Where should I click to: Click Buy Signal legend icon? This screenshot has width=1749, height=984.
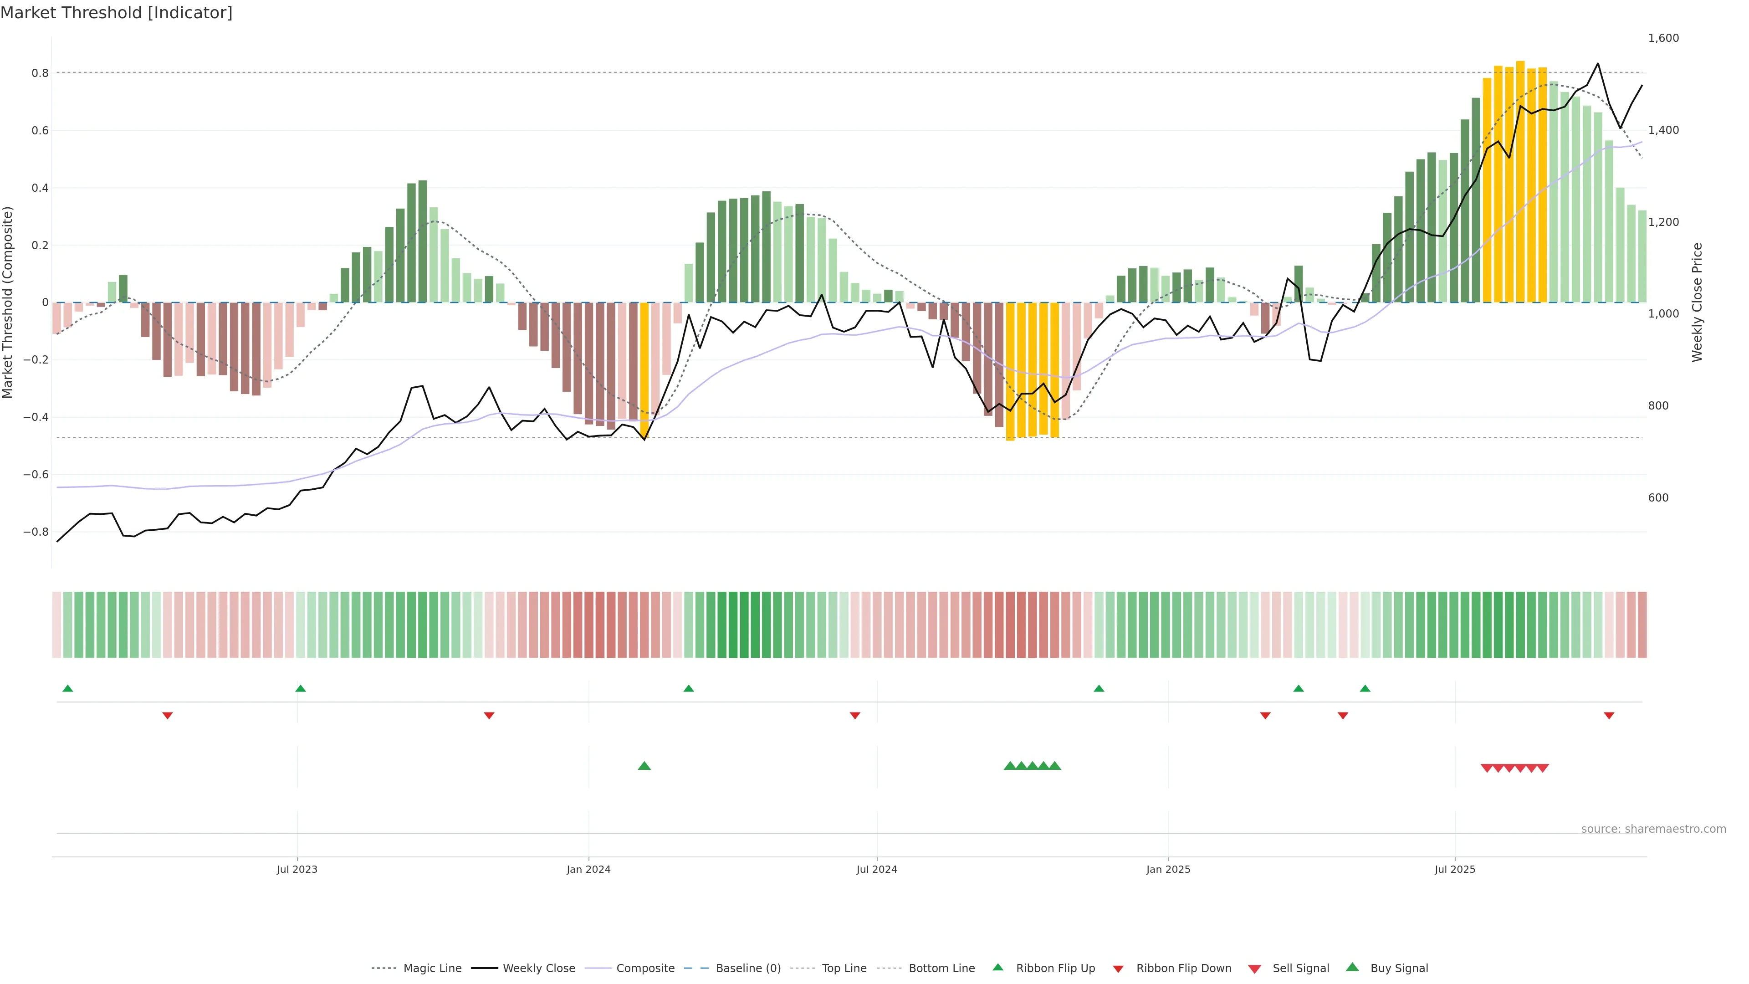(x=1352, y=968)
